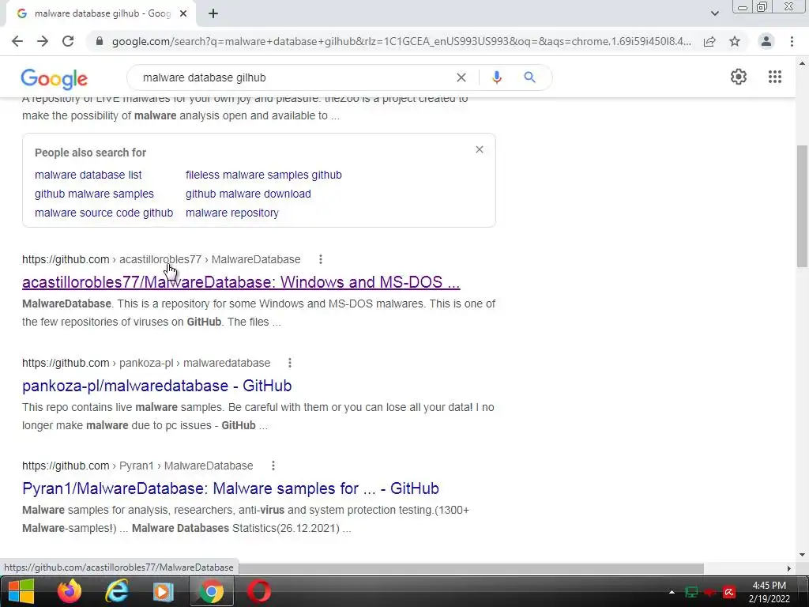Open the media player taskbar icon
The width and height of the screenshot is (809, 607).
164,591
